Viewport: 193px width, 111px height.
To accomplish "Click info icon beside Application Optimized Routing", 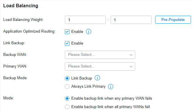I will coord(89,31).
